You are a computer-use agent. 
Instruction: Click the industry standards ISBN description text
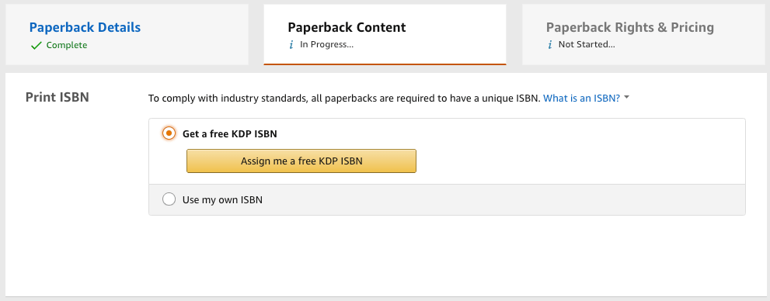[344, 98]
